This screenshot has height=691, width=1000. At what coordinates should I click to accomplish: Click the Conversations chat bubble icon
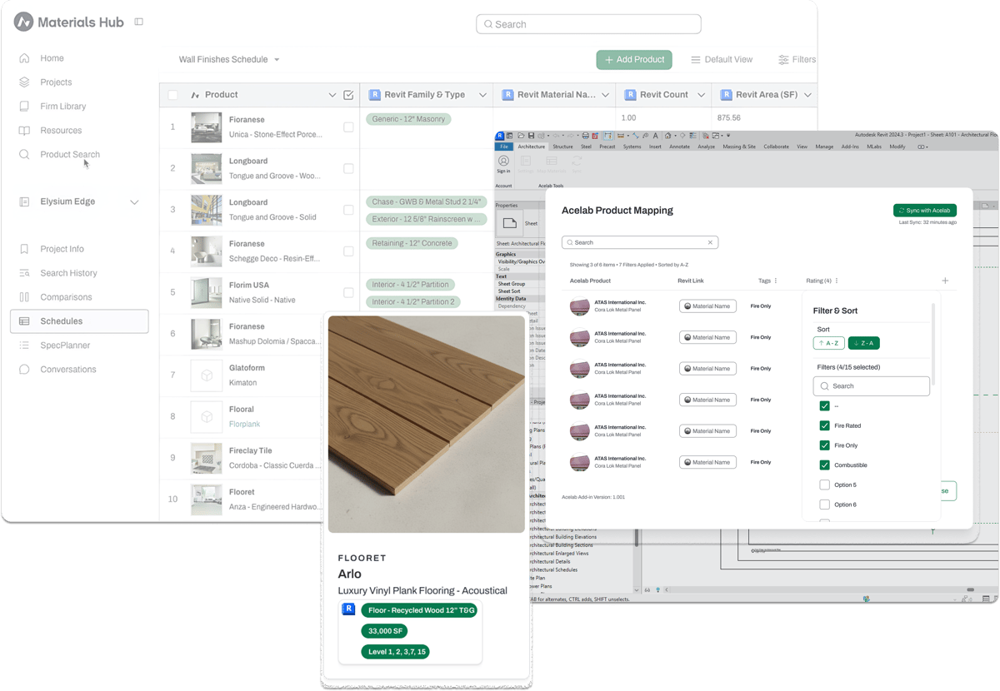24,370
